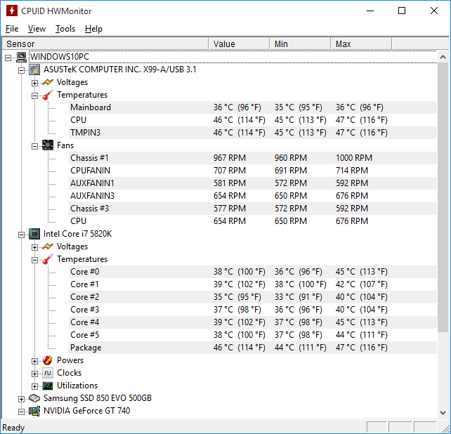Expand the Powers node
Viewport: 451px width, 434px height.
pyautogui.click(x=34, y=361)
